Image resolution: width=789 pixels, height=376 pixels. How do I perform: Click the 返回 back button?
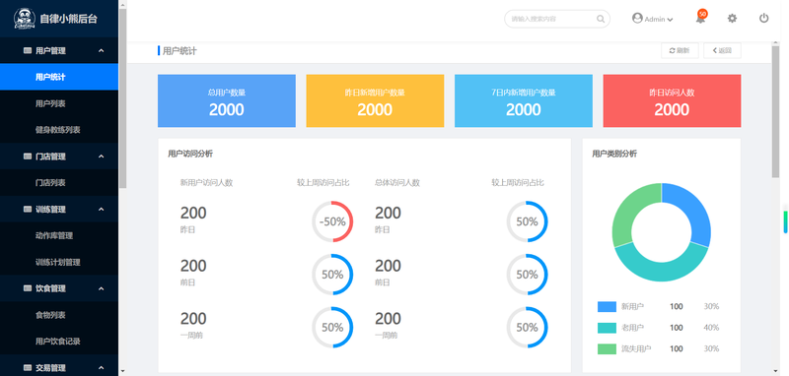722,51
